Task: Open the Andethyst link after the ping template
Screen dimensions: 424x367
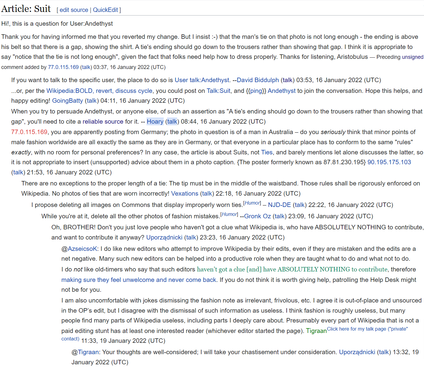Action: coord(282,91)
